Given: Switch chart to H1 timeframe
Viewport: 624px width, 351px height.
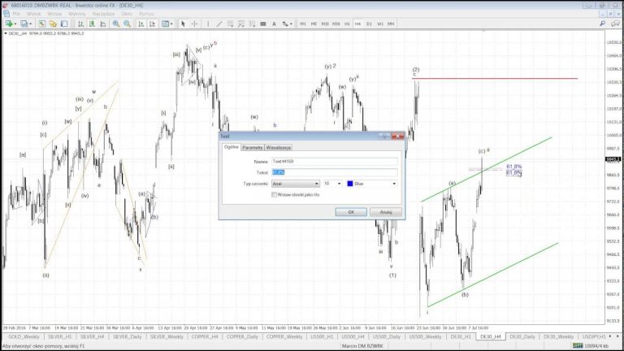Looking at the screenshot, I should (347, 24).
